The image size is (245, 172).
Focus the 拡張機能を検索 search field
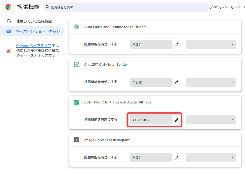pyautogui.click(x=126, y=7)
